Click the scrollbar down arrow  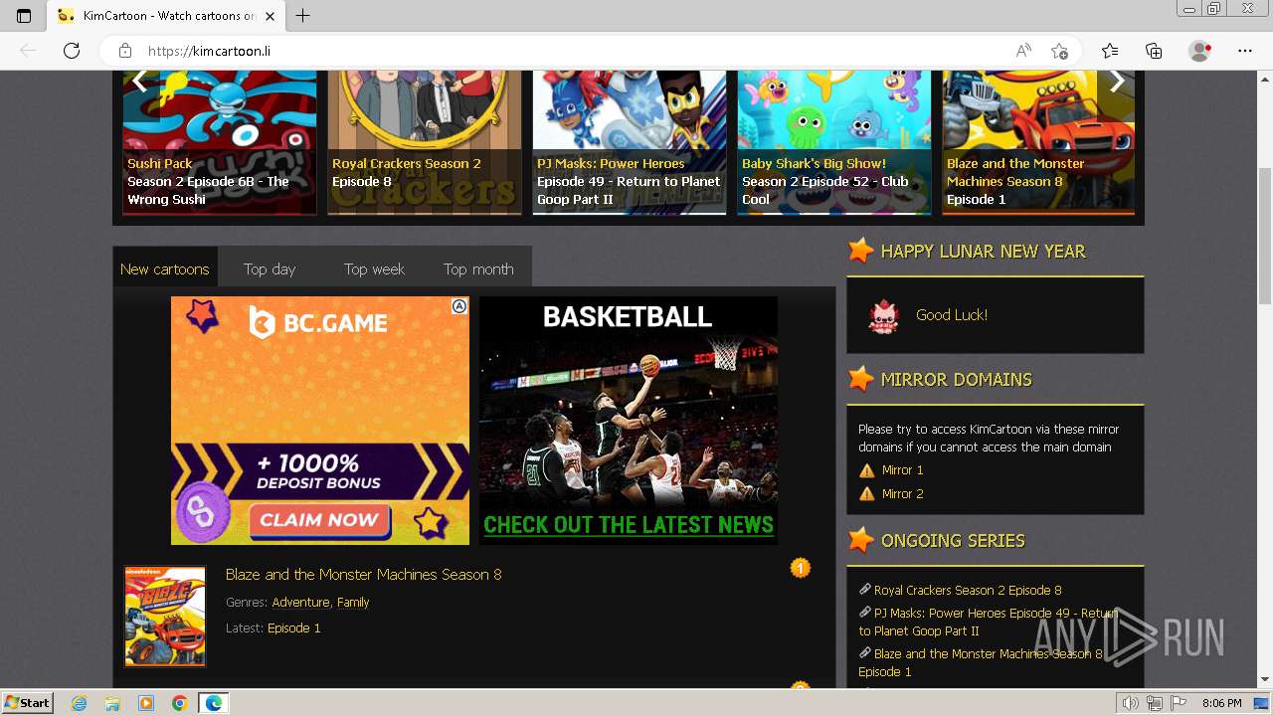click(1264, 680)
